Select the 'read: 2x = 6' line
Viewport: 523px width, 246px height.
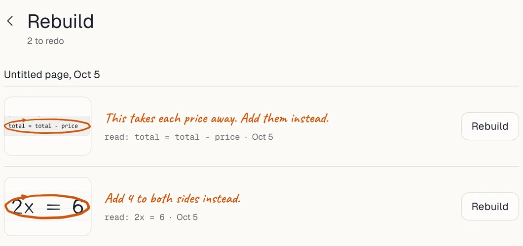point(135,217)
